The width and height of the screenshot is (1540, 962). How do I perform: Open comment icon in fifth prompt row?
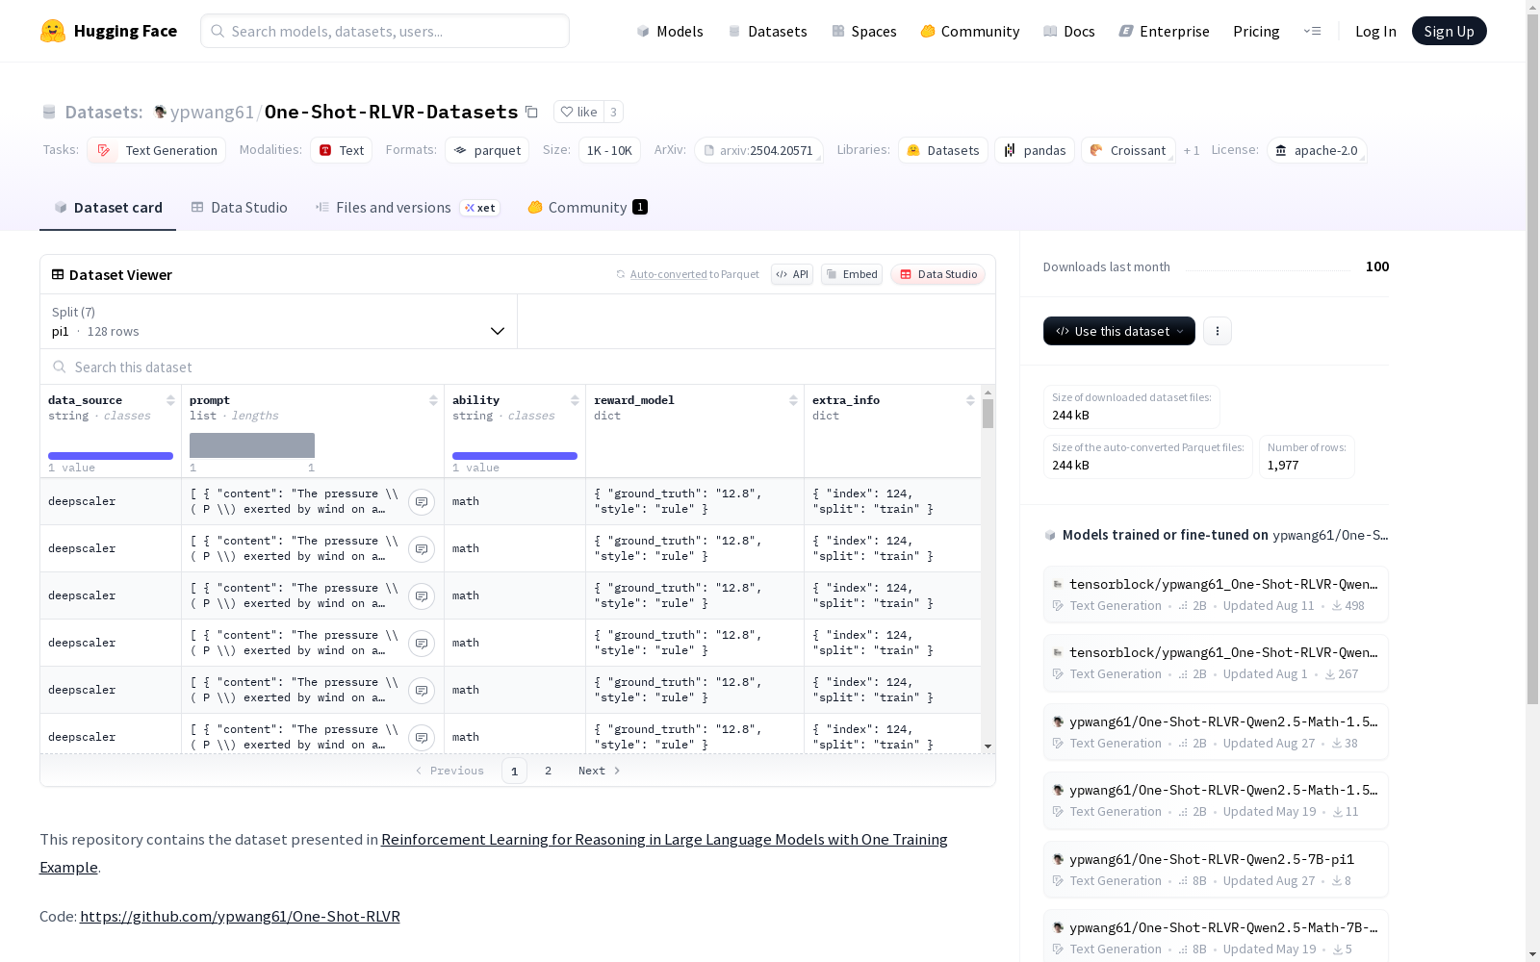[422, 691]
